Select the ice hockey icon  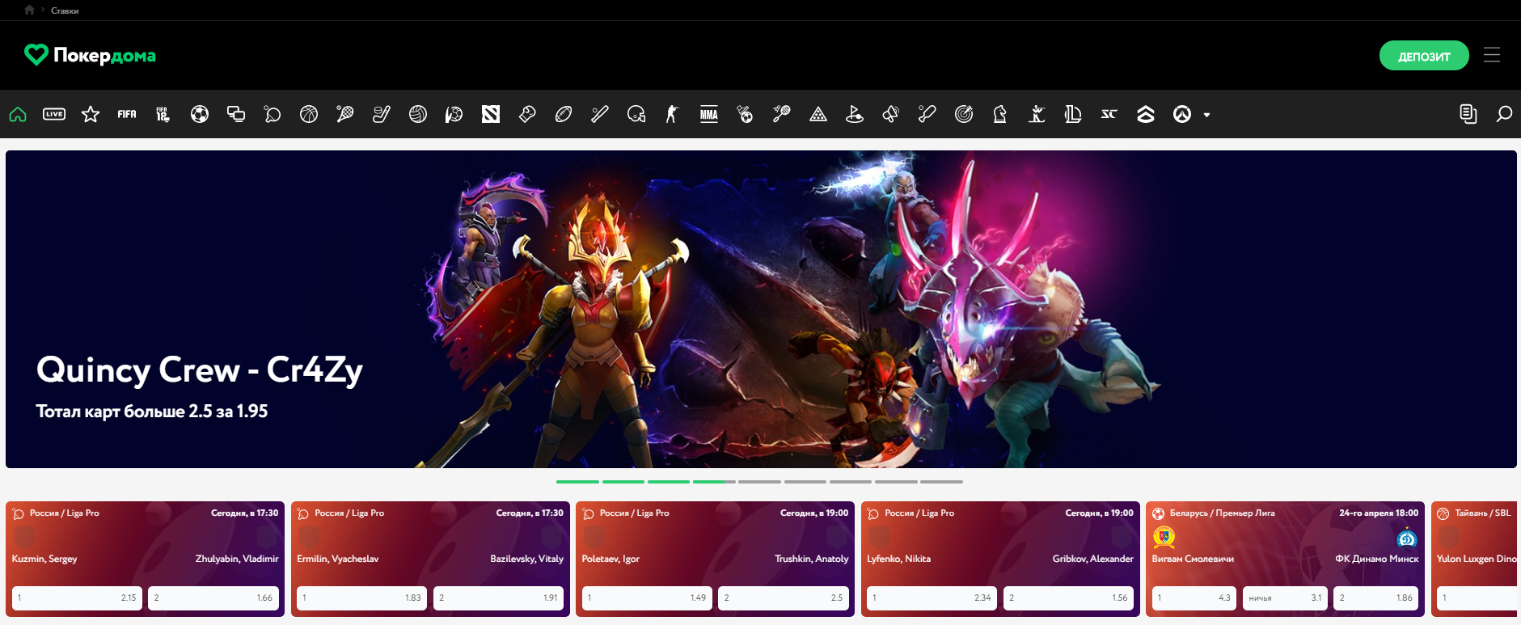(382, 114)
